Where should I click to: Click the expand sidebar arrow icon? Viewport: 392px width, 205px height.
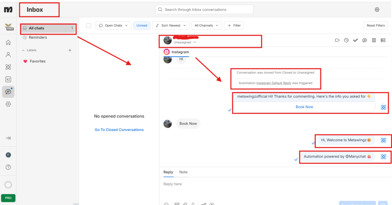coord(8,138)
